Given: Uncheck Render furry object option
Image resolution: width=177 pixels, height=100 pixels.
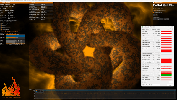Looking at the screenshot, I should (154, 11).
